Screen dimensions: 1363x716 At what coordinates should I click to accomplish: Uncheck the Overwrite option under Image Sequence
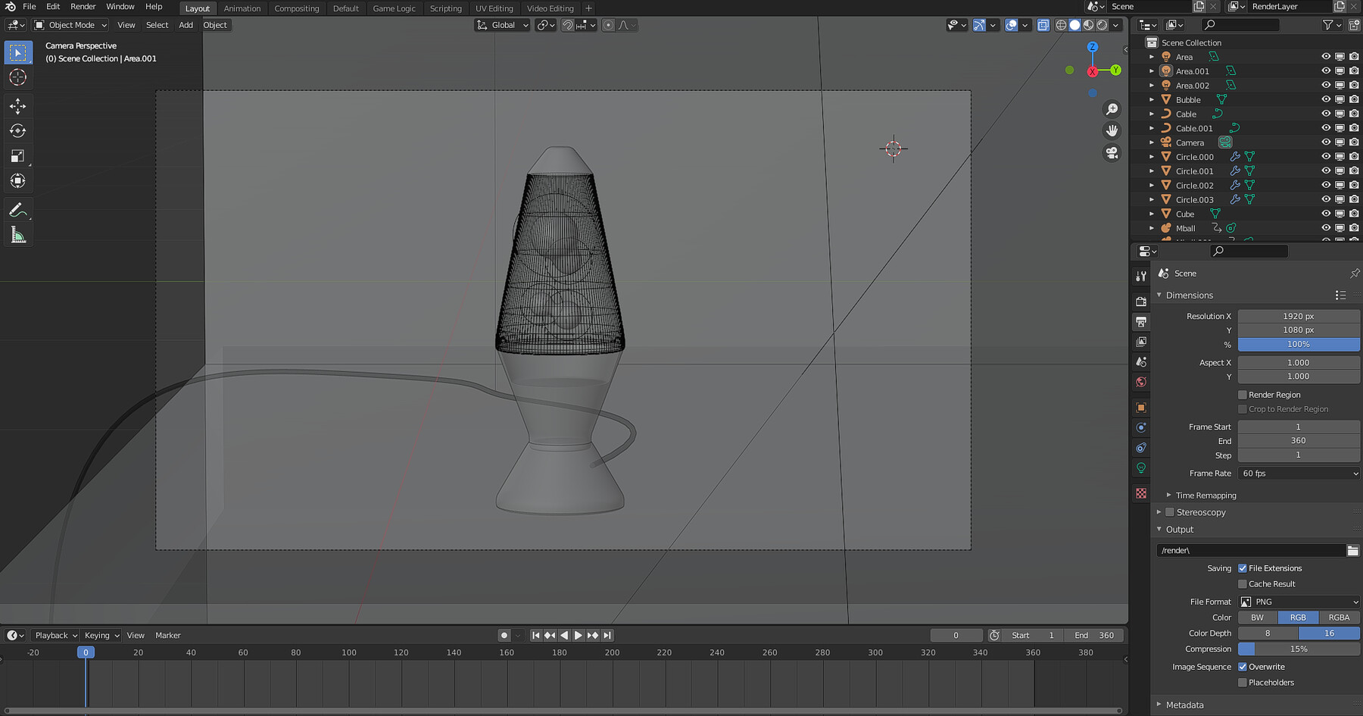click(x=1242, y=667)
